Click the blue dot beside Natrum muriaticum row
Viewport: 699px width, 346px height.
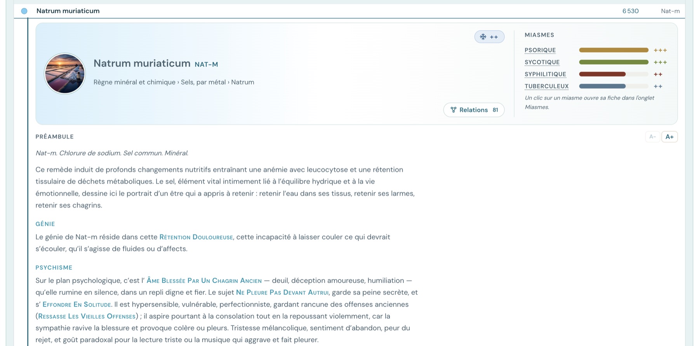pos(24,11)
